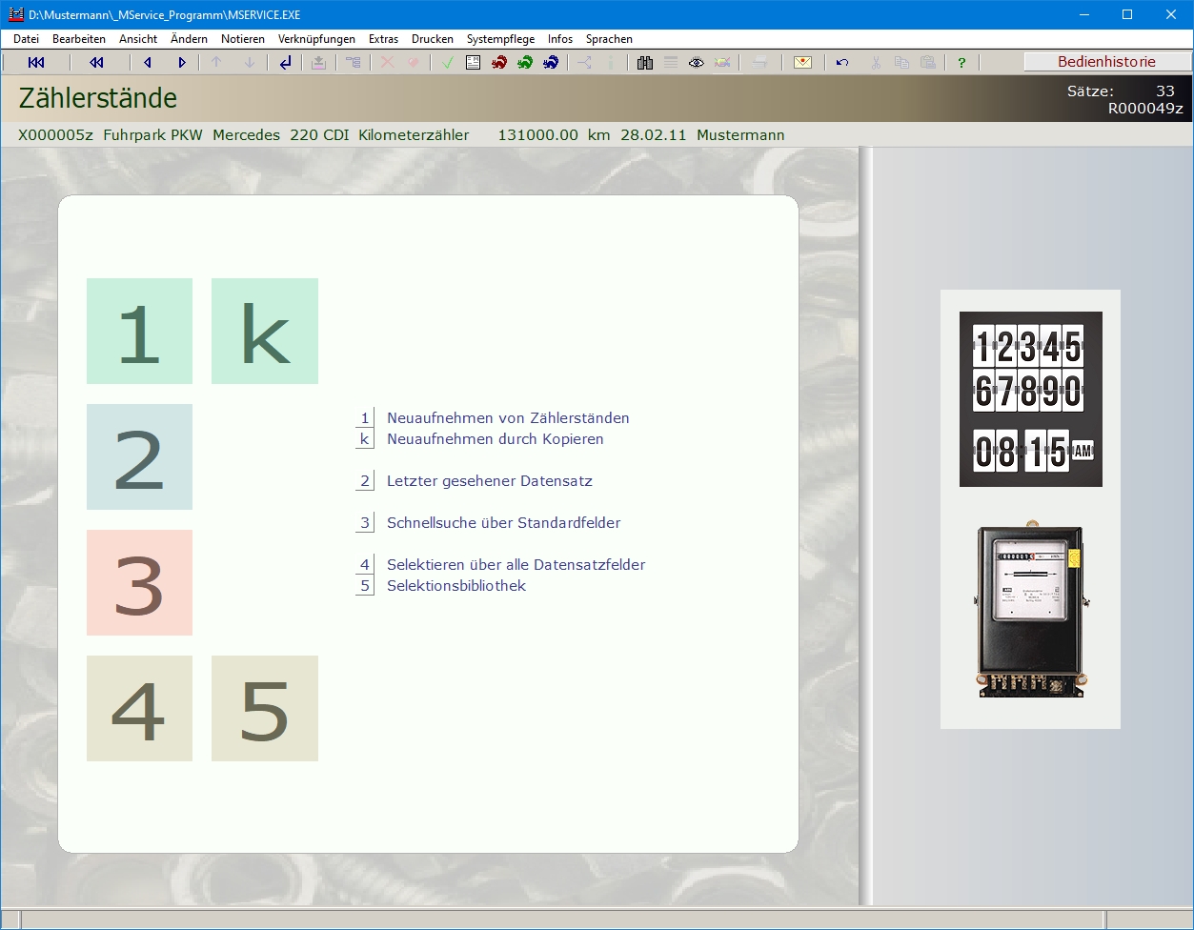Click the green checkmark confirm icon
Viewport: 1194px width, 930px height.
[448, 63]
